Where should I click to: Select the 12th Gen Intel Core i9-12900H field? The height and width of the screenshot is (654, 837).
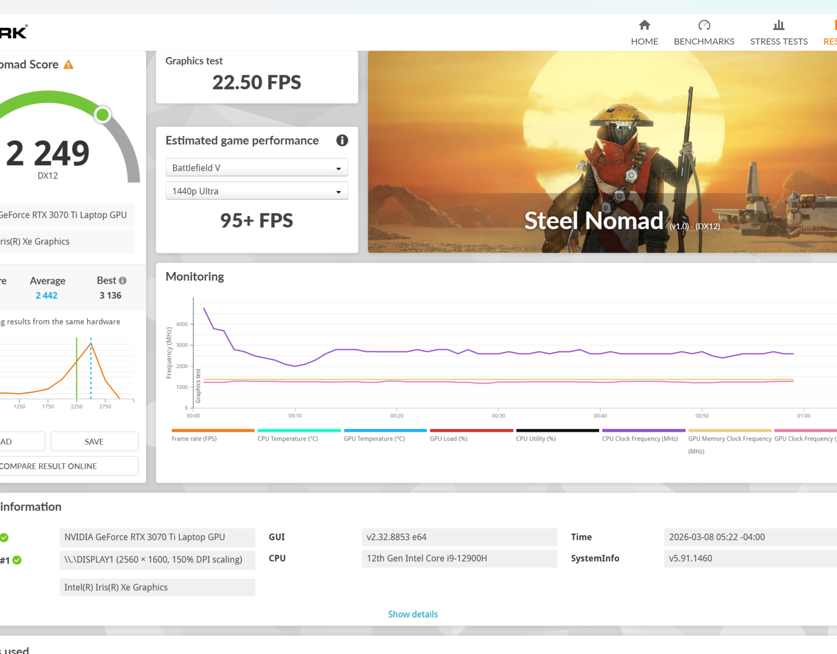[459, 558]
